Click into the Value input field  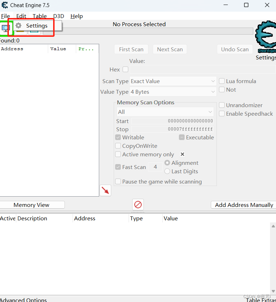pyautogui.click(x=202, y=69)
